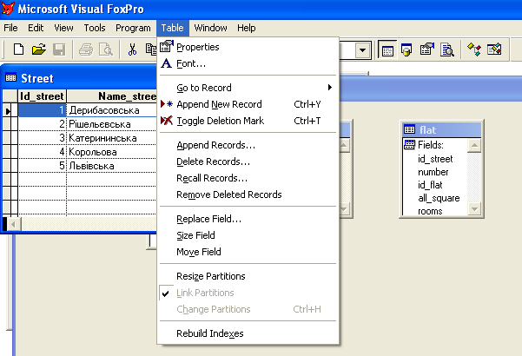Click scroll down arrow in flat table
The width and height of the screenshot is (522, 356).
click(474, 209)
